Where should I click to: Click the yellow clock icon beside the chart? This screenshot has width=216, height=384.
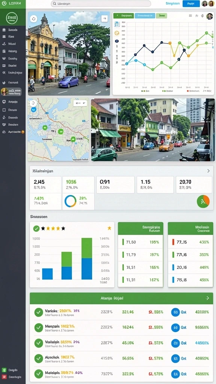tap(117, 33)
